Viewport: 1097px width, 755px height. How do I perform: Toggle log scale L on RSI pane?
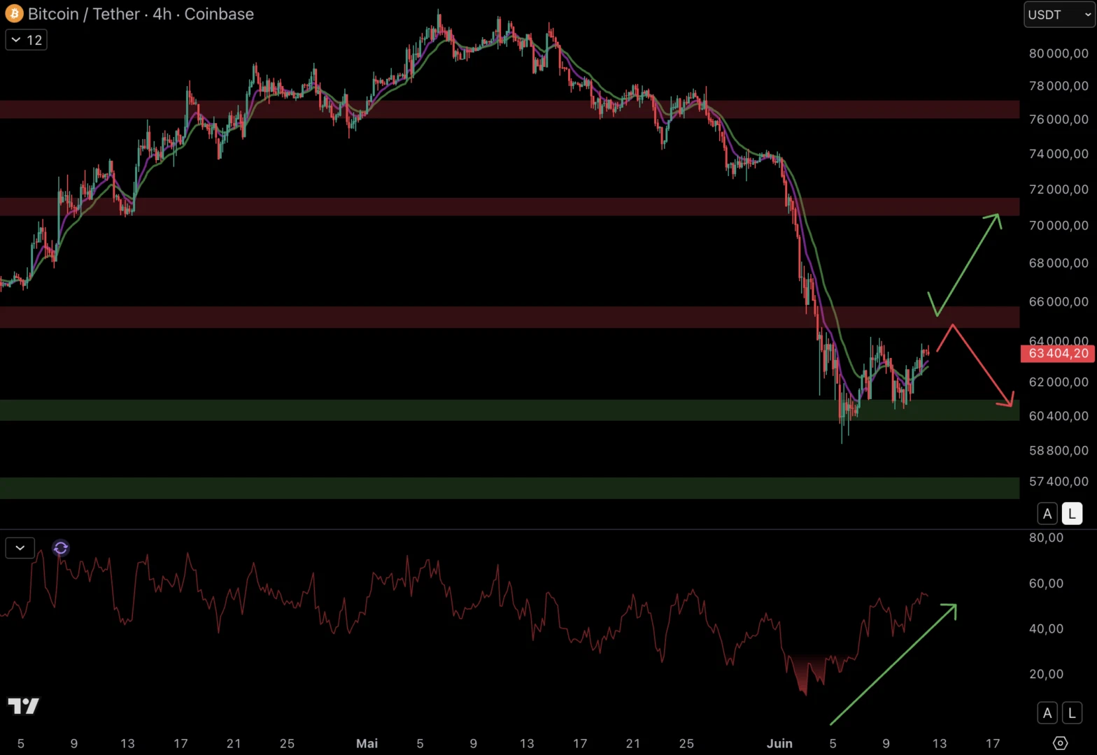pos(1072,713)
